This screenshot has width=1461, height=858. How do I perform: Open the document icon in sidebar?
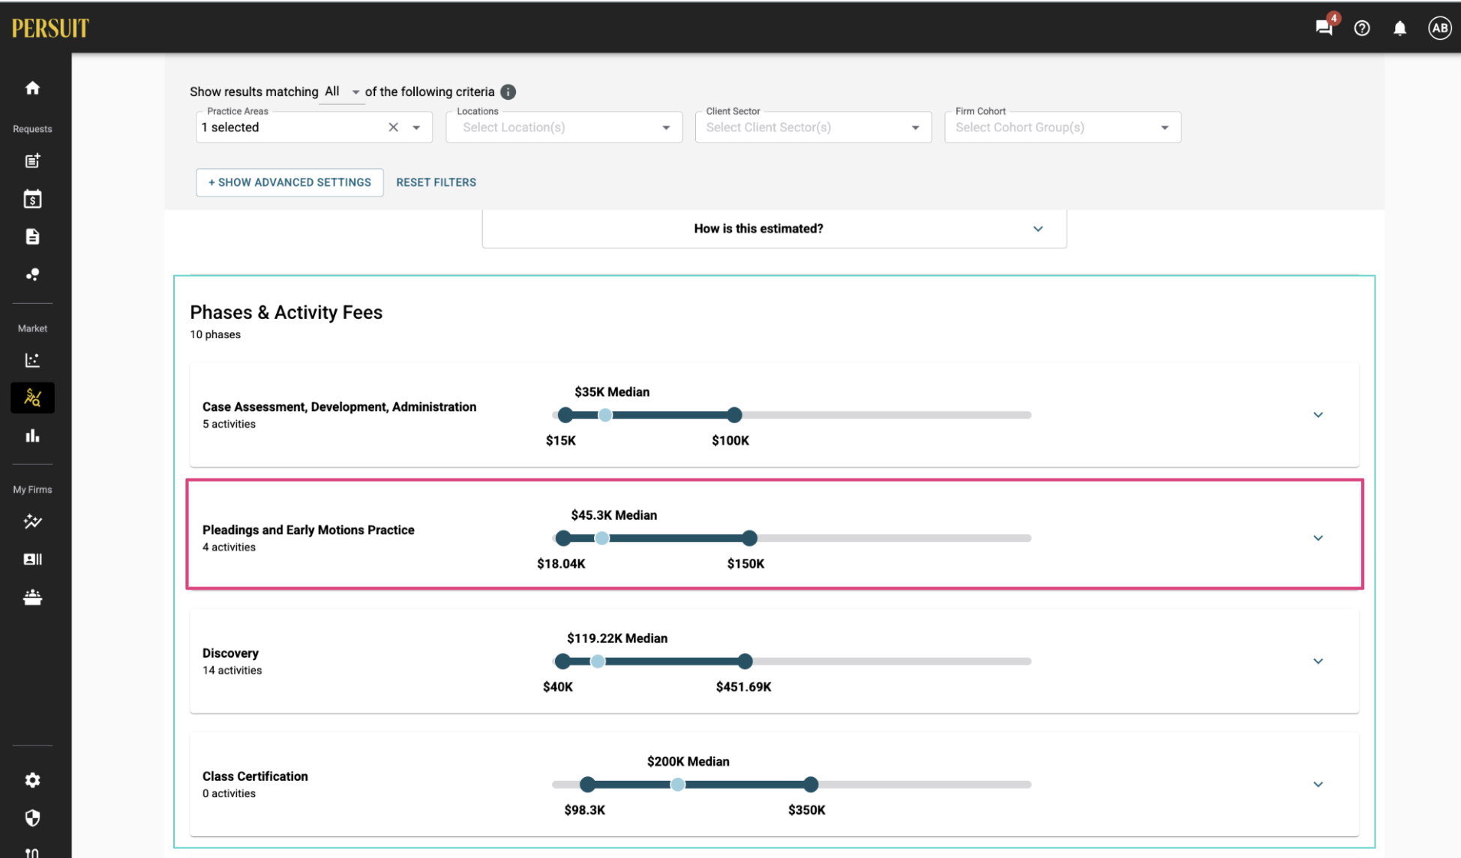[32, 237]
